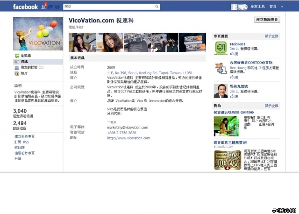The height and width of the screenshot is (214, 299).
Task: Click the search magnifier button
Action: (157, 7)
